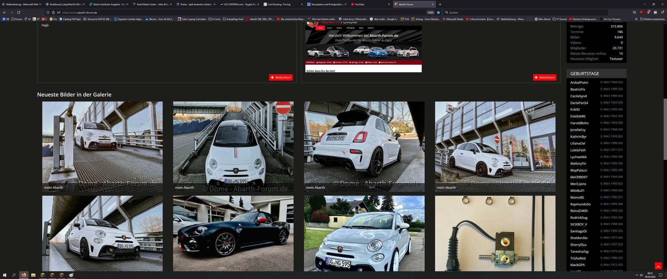The height and width of the screenshot is (279, 667).
Task: Expand hidden bookmarks overflow chevron
Action: pyautogui.click(x=636, y=19)
